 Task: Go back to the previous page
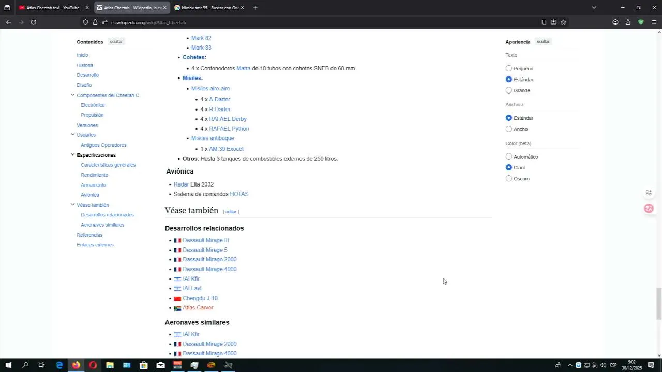point(8,22)
